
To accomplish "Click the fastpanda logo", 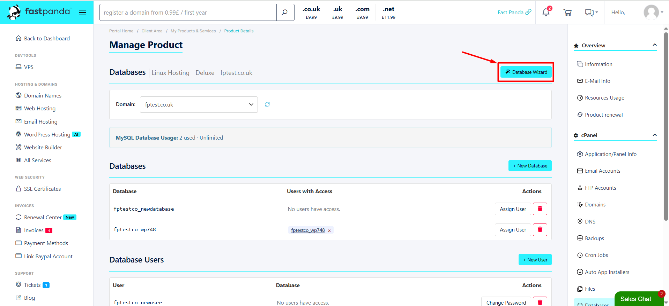I will pos(39,12).
